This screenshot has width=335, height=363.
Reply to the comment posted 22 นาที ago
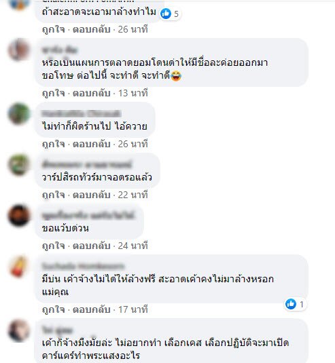pos(91,195)
